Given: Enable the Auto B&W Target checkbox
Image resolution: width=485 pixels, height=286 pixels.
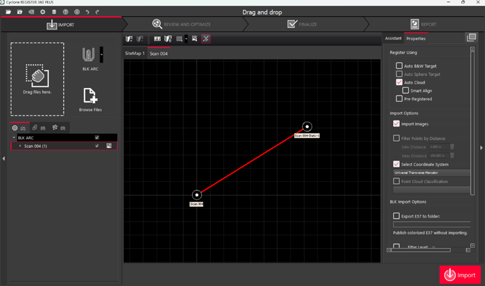Looking at the screenshot, I should tap(399, 66).
